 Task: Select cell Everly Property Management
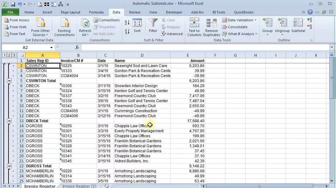pos(142,131)
